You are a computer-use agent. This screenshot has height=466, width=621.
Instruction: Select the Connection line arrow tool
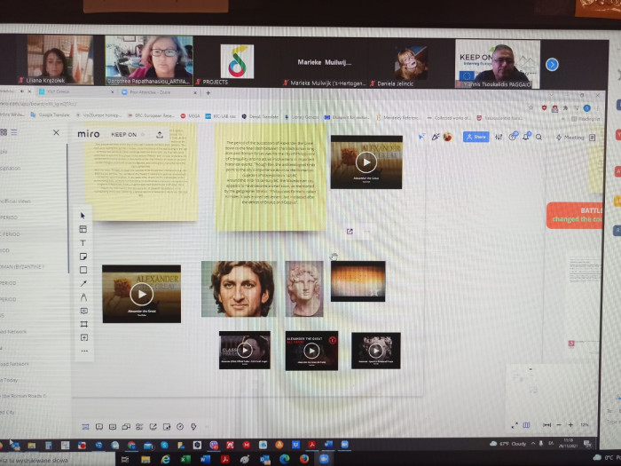coord(83,283)
